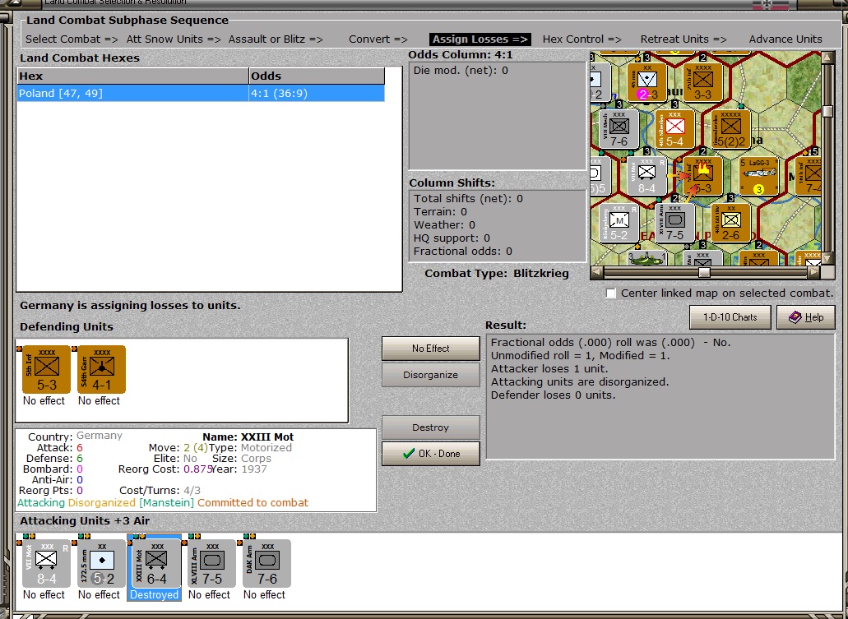The height and width of the screenshot is (619, 848).
Task: Toggle Center linked map on selected combat
Action: (610, 293)
